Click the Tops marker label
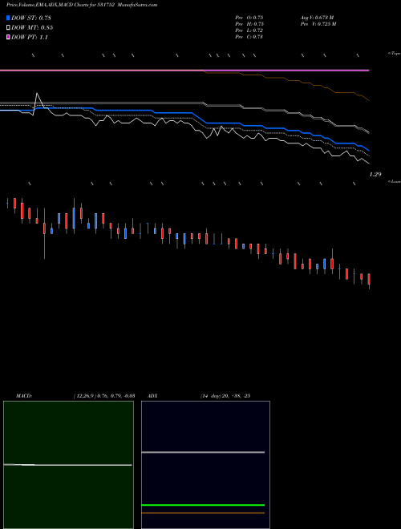The width and height of the screenshot is (401, 529). pos(395,54)
